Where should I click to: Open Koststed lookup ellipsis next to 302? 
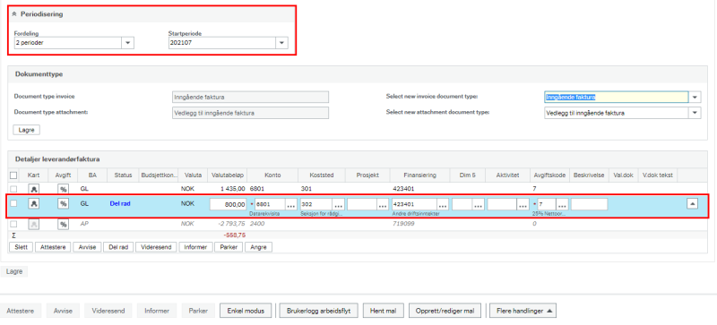click(x=338, y=205)
